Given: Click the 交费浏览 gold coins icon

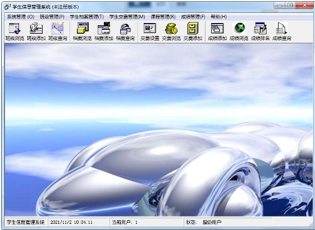Looking at the screenshot, I should 171,31.
